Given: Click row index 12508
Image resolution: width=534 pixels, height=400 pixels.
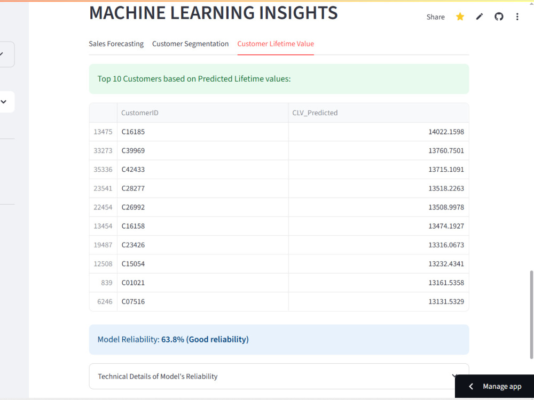Looking at the screenshot, I should pyautogui.click(x=103, y=264).
